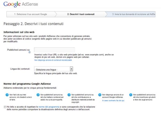
Task: Click the number 5 policy bullet icon
Action: [131, 95]
